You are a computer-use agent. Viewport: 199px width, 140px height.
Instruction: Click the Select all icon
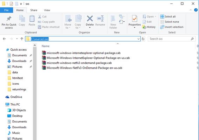pos(162,16)
